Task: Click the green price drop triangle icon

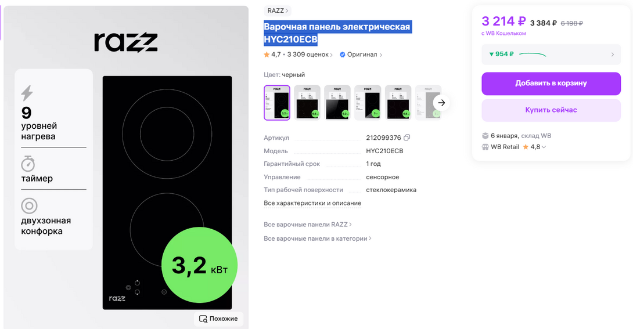Action: (x=491, y=54)
